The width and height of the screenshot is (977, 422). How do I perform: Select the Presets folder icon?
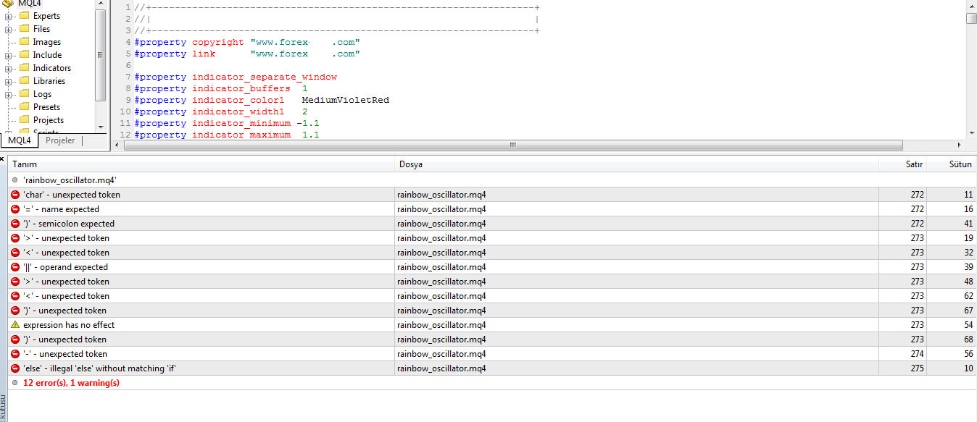[x=24, y=107]
